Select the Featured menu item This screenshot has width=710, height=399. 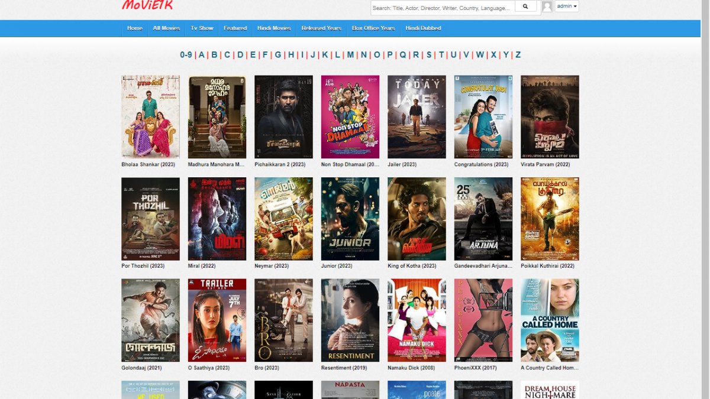point(235,28)
